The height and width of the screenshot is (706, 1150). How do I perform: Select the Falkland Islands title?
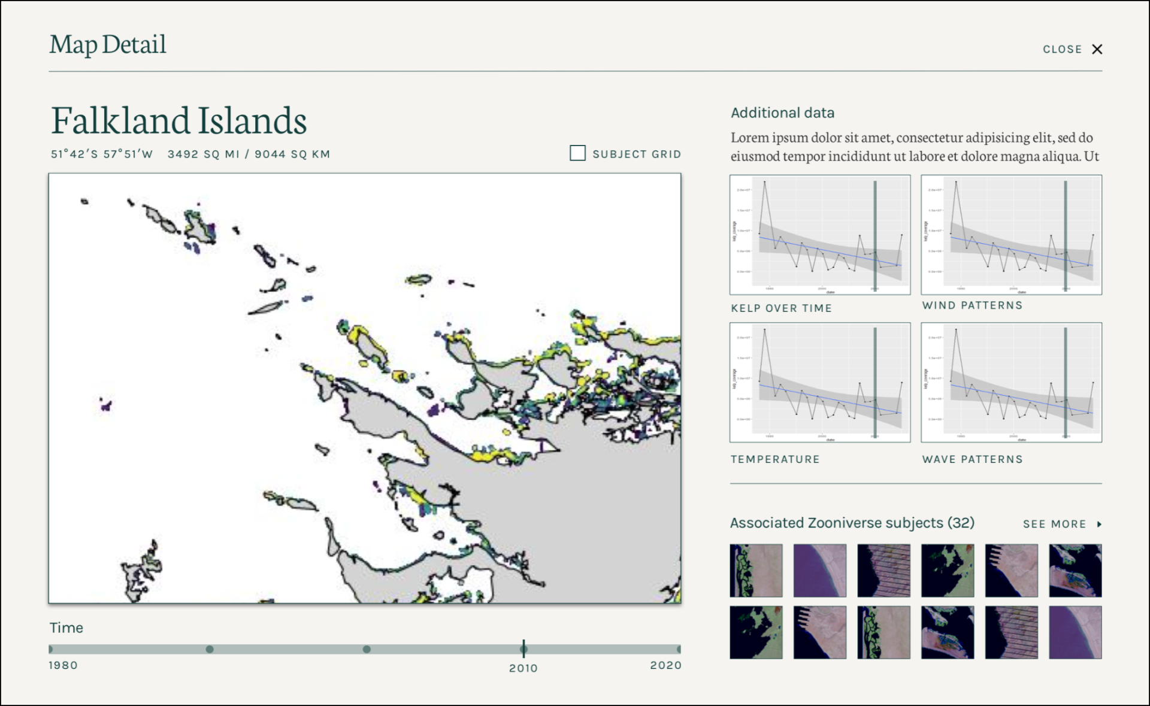[x=178, y=120]
